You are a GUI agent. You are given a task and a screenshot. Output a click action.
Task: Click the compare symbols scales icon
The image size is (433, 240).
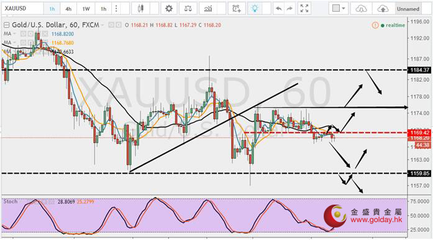coord(188,9)
